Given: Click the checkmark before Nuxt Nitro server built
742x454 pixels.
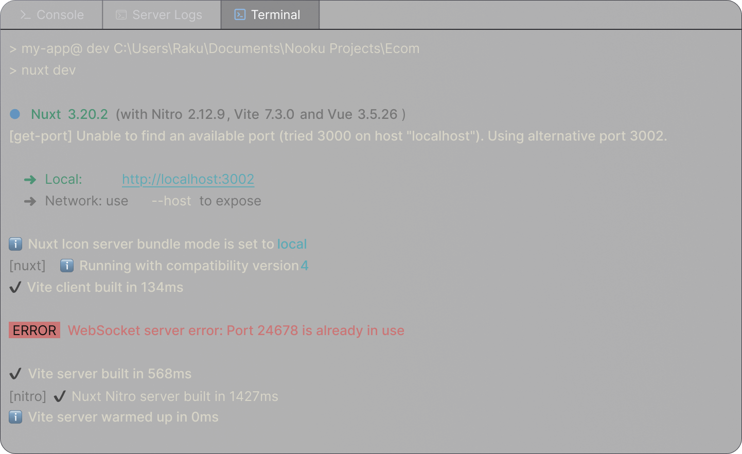Looking at the screenshot, I should tap(60, 396).
